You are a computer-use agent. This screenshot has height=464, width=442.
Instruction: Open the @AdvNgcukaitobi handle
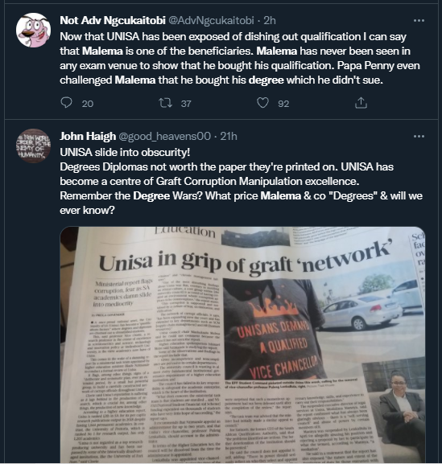tap(211, 20)
